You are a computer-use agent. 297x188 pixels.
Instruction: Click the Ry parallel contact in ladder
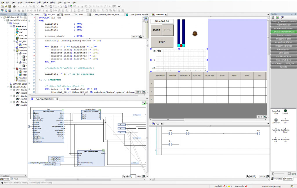(170, 144)
